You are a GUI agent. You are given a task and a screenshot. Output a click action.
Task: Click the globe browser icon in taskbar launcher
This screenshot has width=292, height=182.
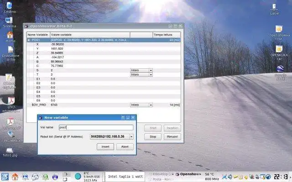(x=55, y=177)
